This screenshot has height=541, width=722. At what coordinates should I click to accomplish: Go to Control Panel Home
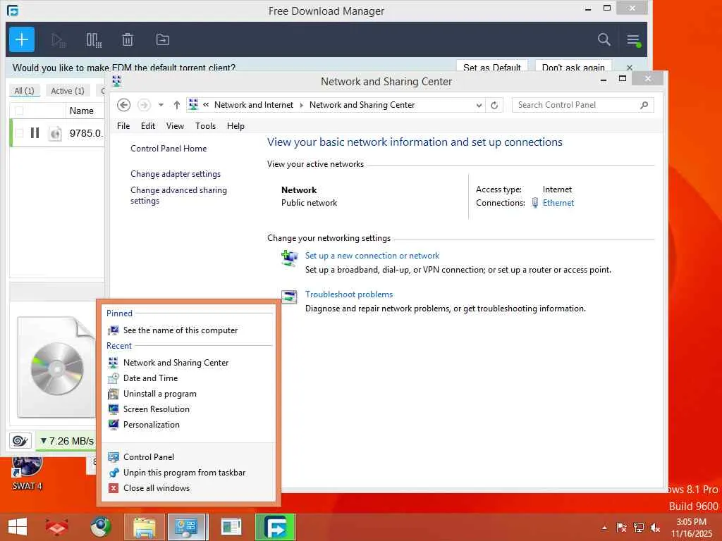[x=169, y=149]
